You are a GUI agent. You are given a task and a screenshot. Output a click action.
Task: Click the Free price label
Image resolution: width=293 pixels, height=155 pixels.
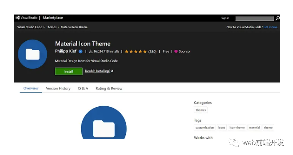pyautogui.click(x=166, y=51)
